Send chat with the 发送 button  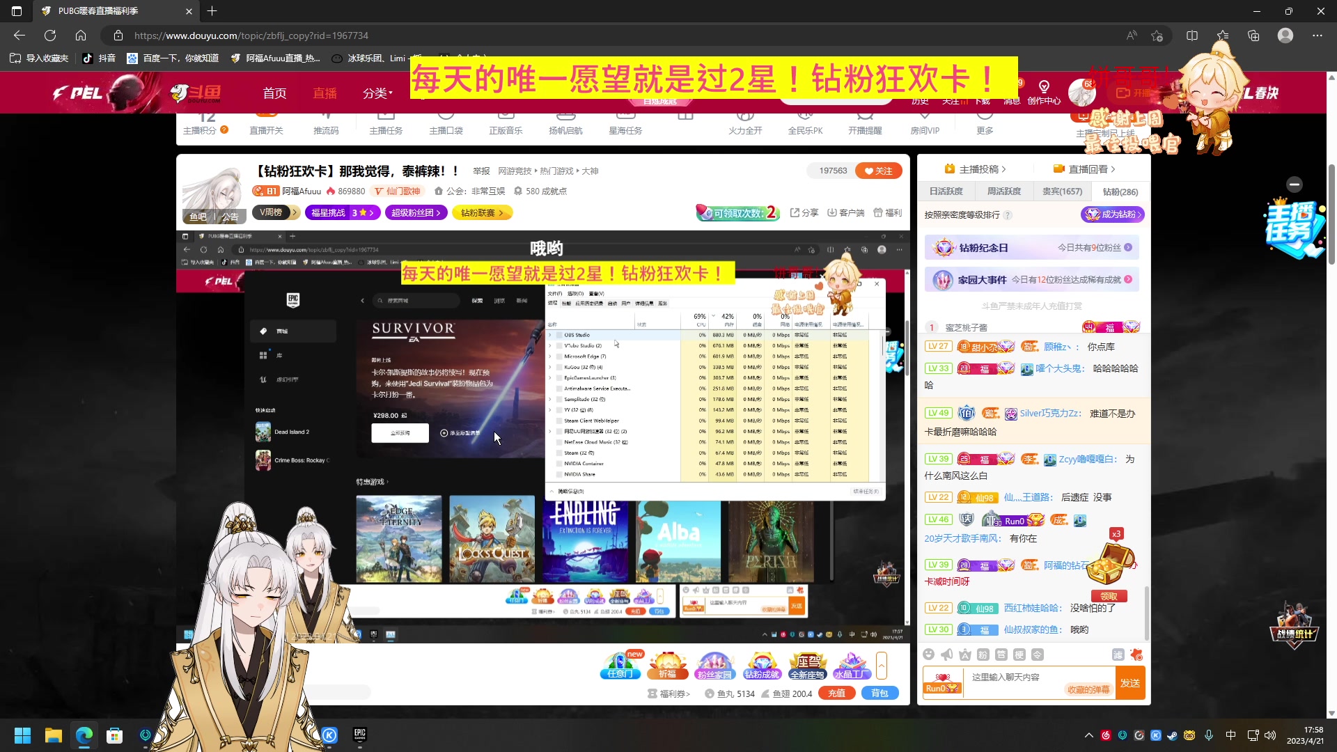[x=1129, y=683]
